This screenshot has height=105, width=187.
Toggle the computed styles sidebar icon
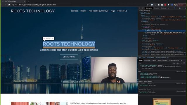point(184,63)
